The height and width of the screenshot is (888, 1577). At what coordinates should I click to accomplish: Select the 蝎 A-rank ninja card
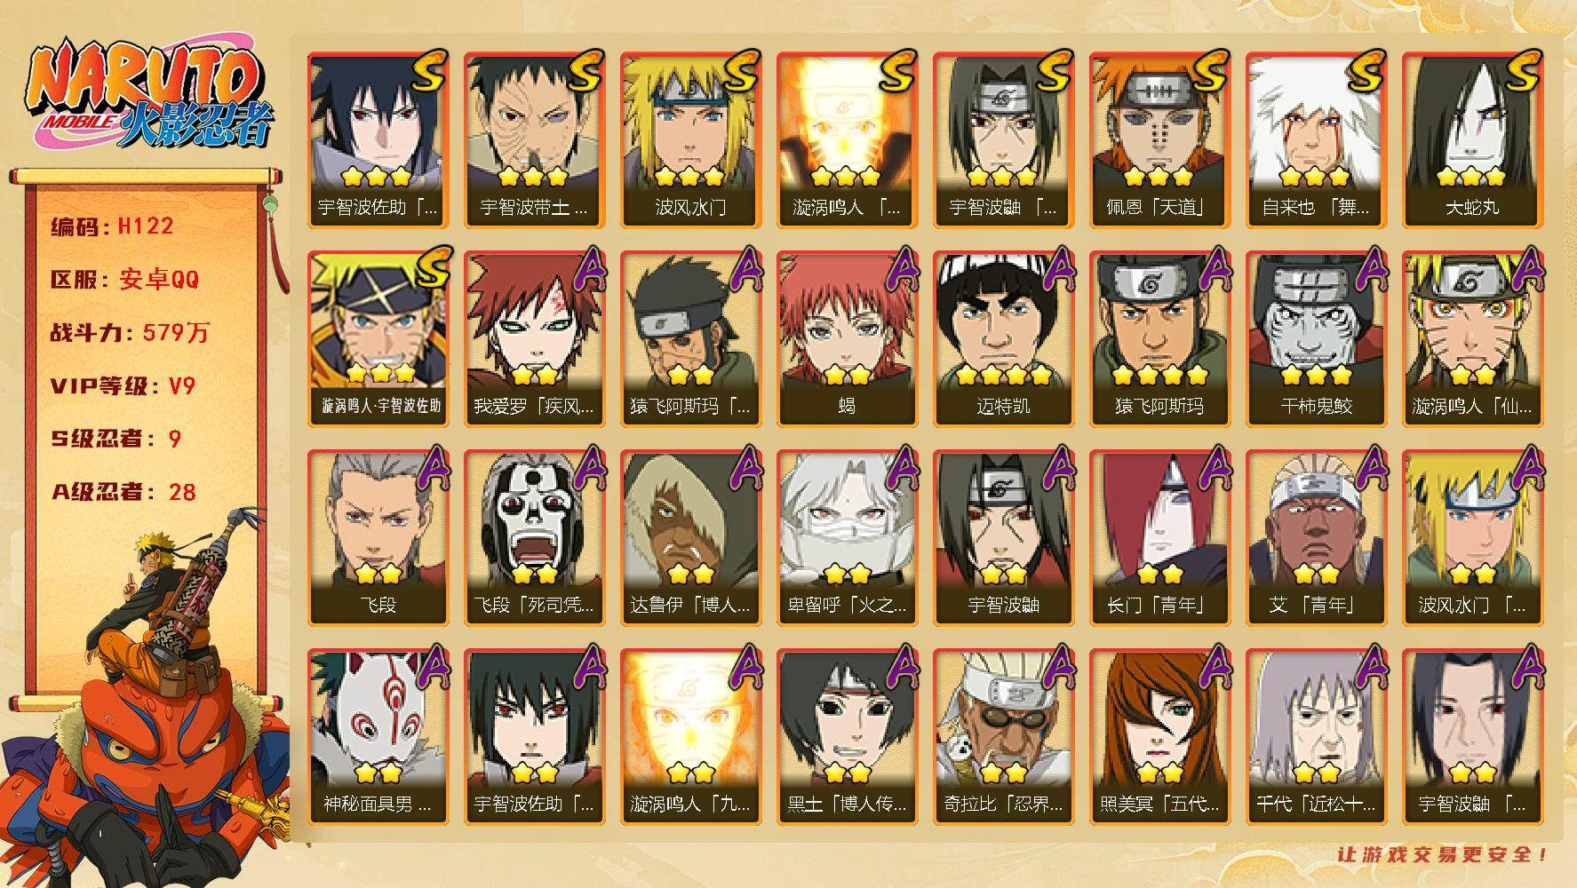point(847,339)
